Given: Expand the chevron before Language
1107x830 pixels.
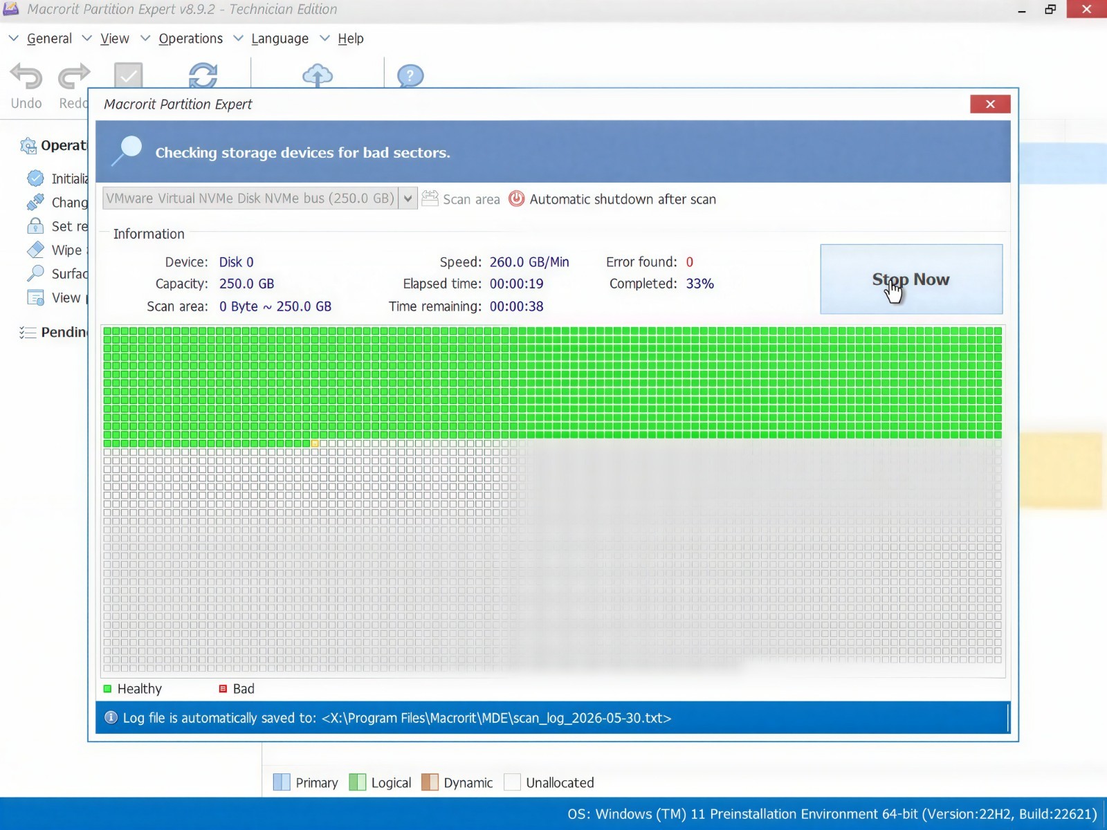Looking at the screenshot, I should click(x=238, y=38).
